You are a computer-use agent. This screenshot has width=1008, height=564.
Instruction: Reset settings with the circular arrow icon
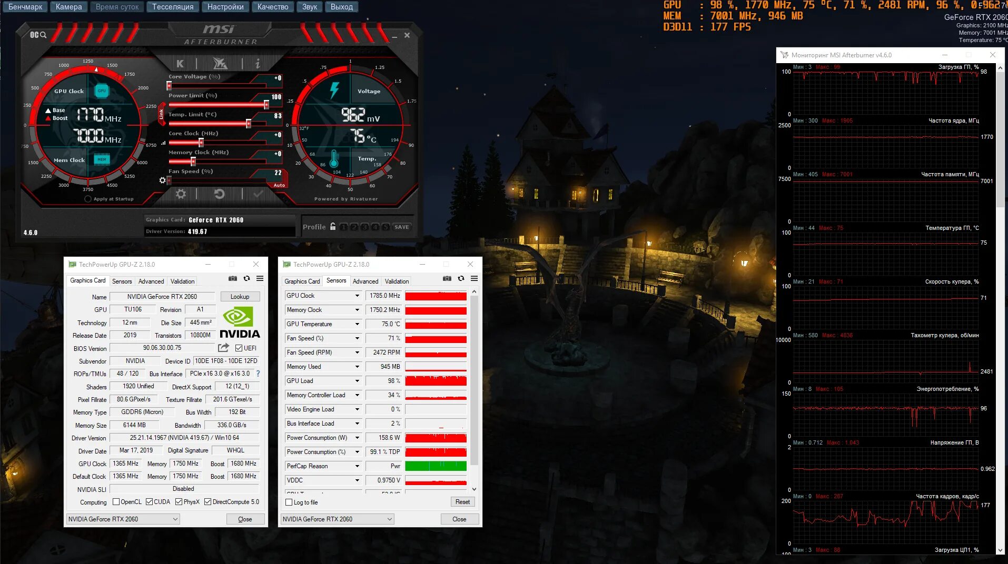(219, 194)
